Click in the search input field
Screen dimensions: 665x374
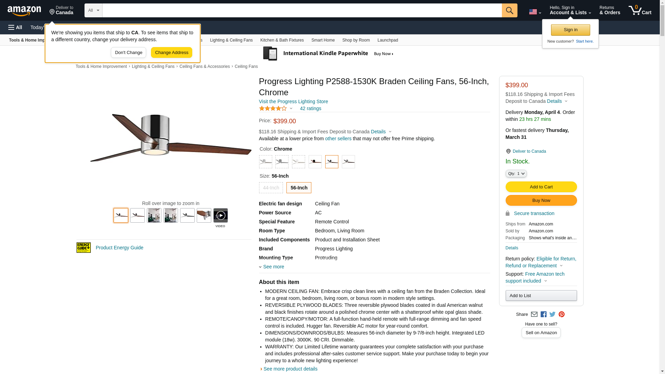point(301,10)
